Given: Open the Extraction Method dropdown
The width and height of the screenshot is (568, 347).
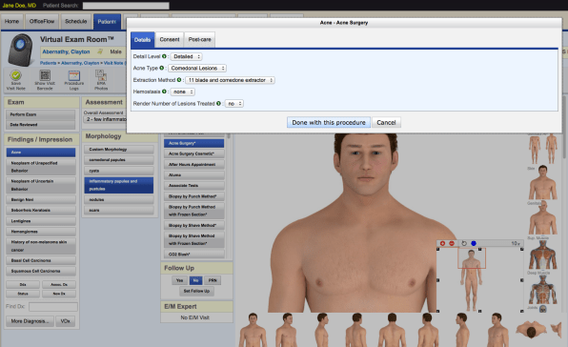Looking at the screenshot, I should point(230,80).
